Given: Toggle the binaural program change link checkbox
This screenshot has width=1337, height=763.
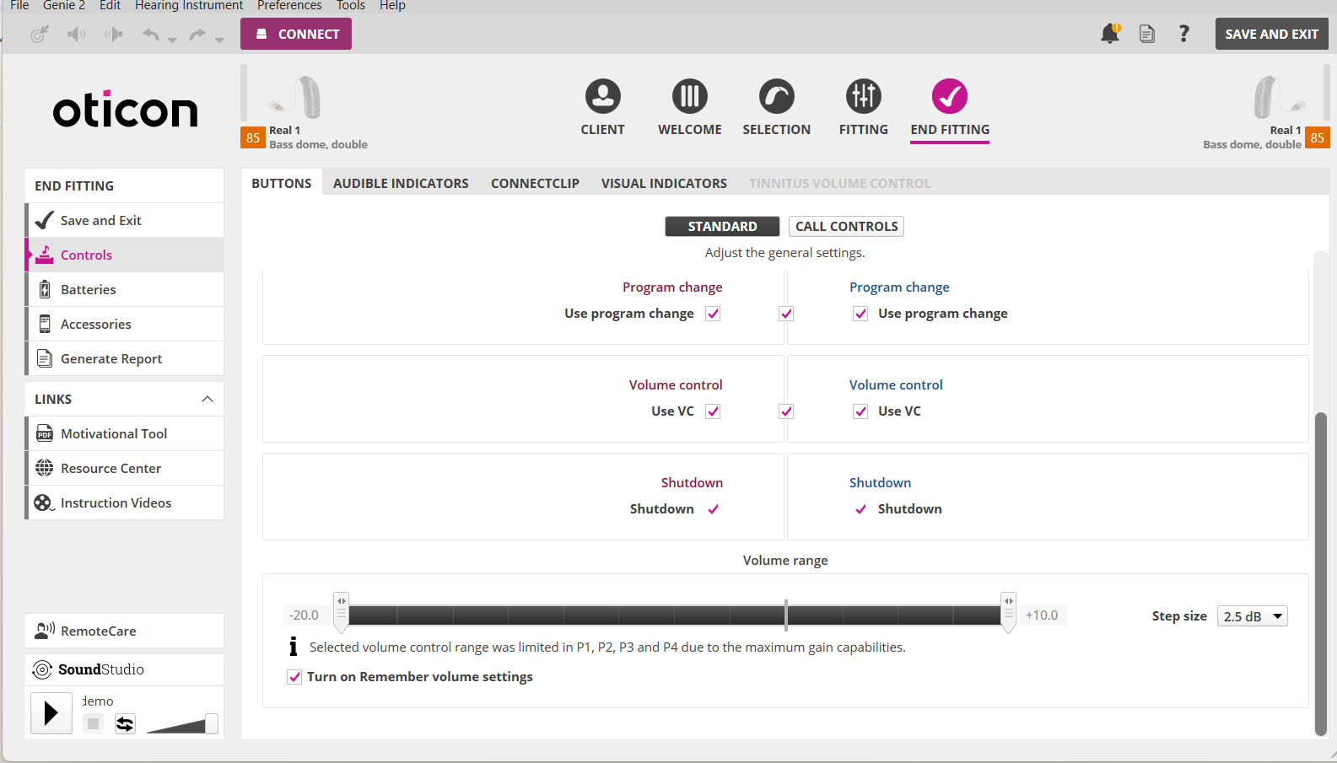Looking at the screenshot, I should (786, 314).
